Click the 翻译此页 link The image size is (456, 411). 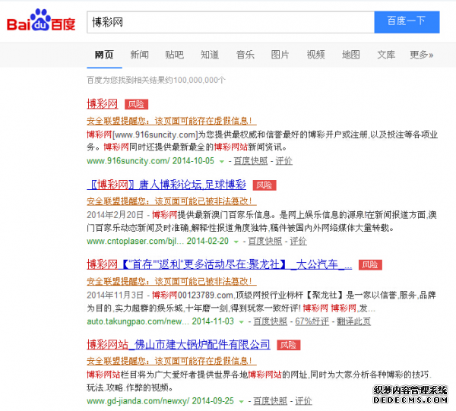(x=353, y=321)
